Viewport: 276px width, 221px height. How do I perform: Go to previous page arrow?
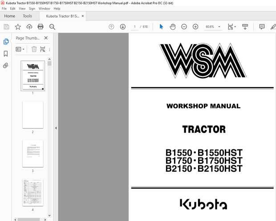pyautogui.click(x=111, y=27)
